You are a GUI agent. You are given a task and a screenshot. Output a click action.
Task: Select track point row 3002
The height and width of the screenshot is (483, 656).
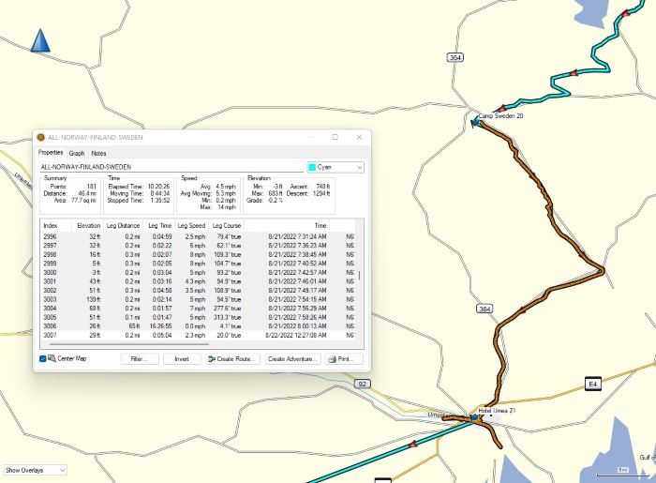pyautogui.click(x=199, y=291)
